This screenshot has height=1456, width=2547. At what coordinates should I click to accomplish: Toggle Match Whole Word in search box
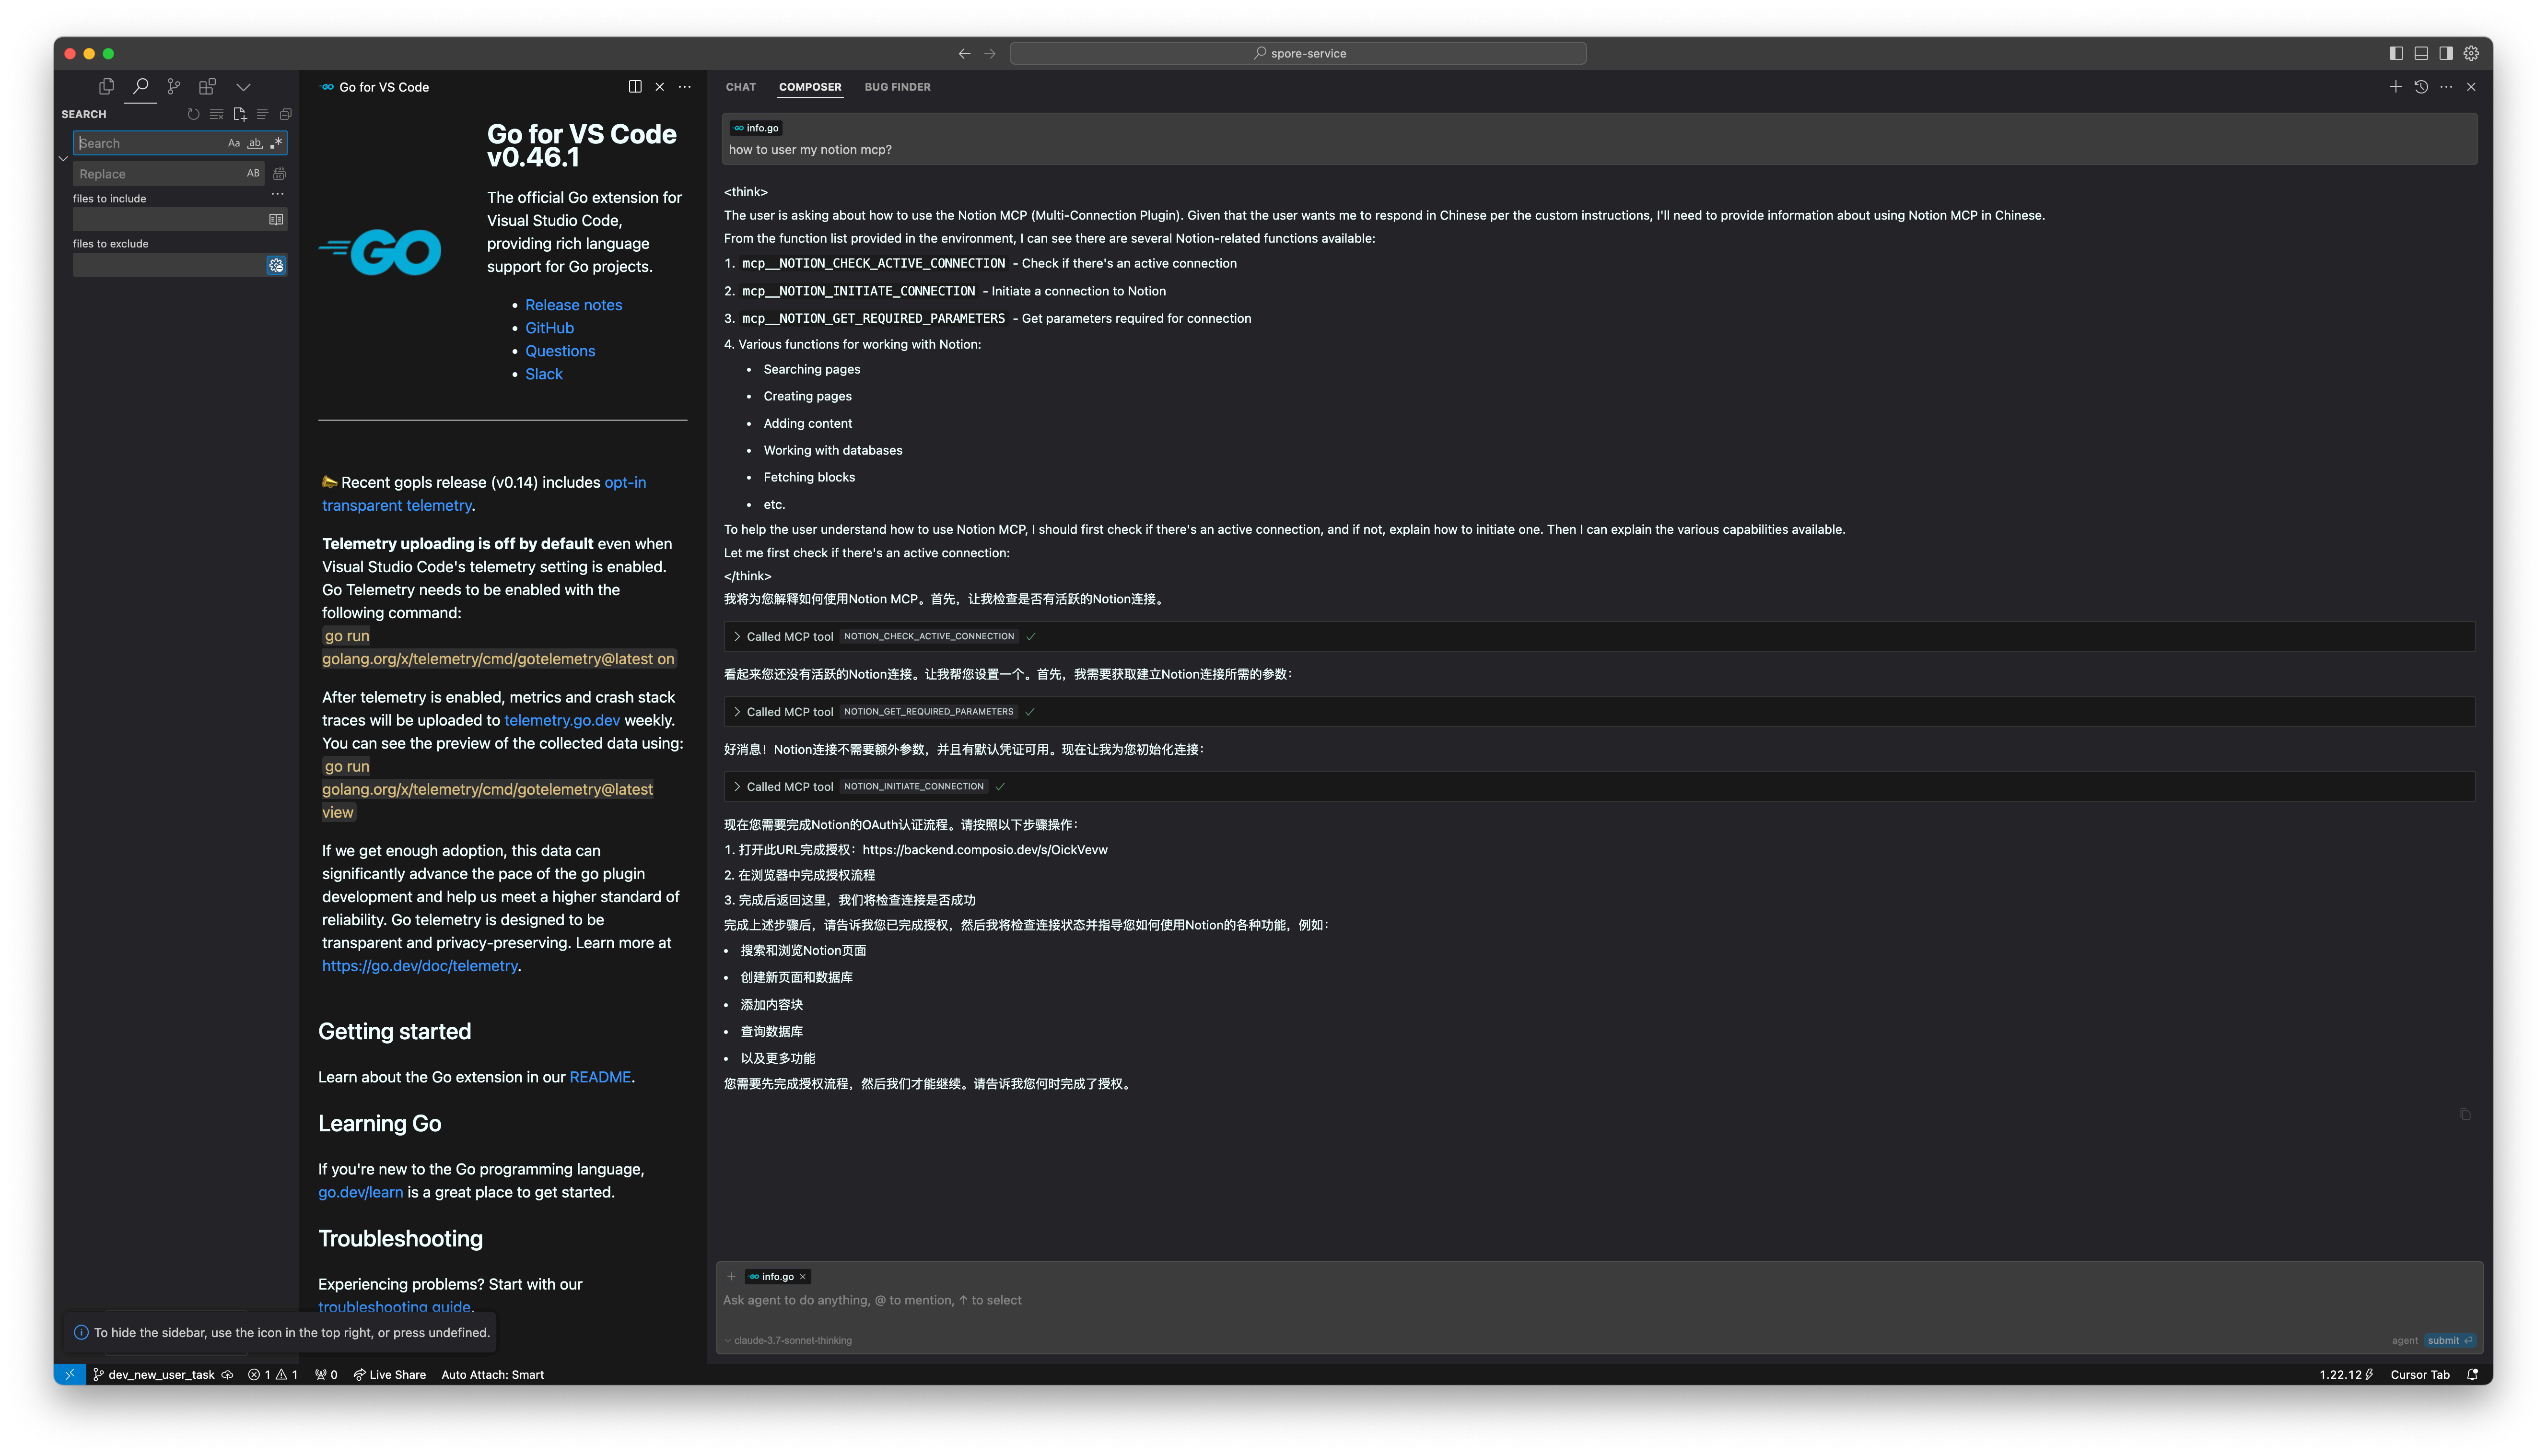point(255,143)
